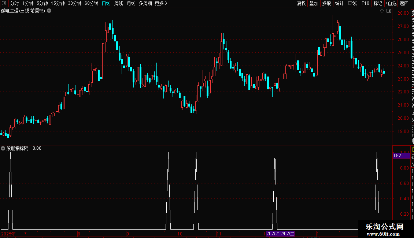Screen dimensions: 414x238
Task: Click the 复权 button
Action: [x=301, y=3]
